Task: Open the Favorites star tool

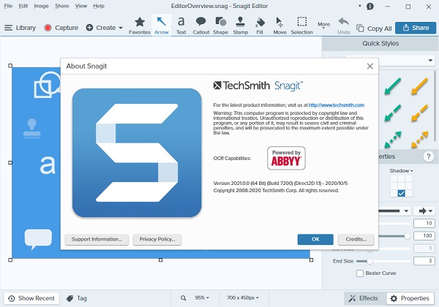Action: [140, 25]
